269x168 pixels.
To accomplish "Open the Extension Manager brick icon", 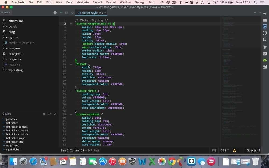I will pyautogui.click(x=265, y=20).
